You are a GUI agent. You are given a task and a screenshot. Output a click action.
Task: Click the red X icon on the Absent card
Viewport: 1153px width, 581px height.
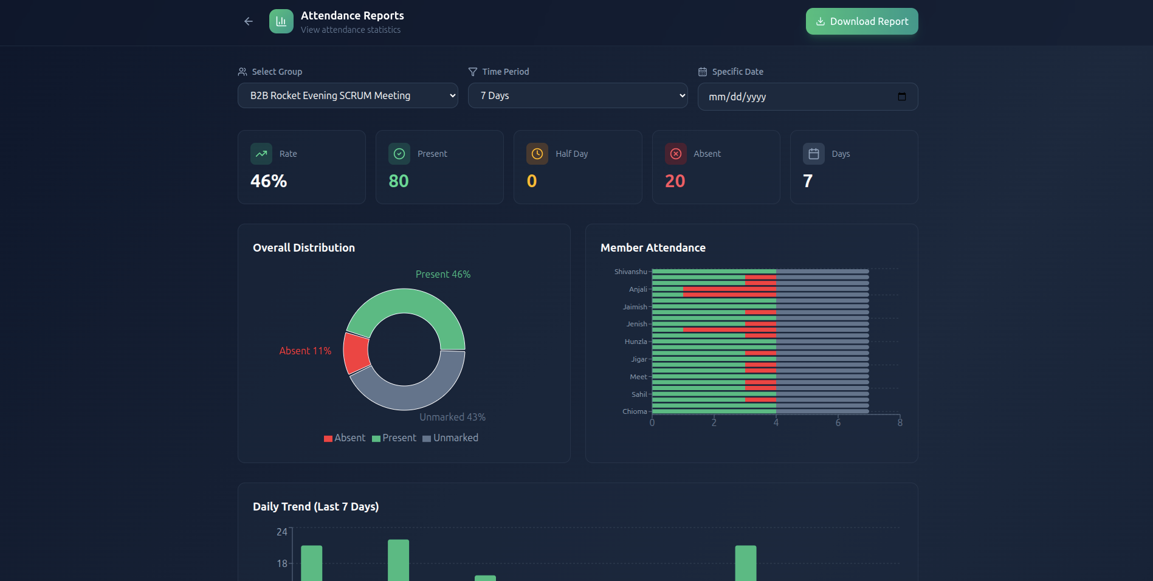click(x=675, y=154)
